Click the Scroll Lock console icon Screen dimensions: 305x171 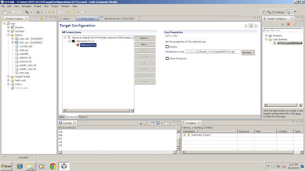[x=145, y=123]
